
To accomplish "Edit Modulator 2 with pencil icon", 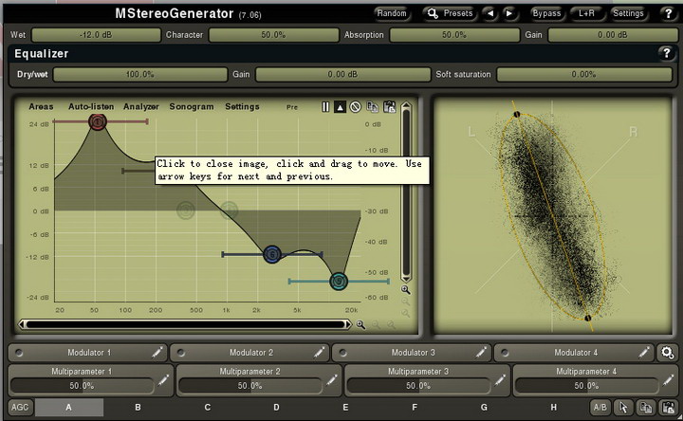I will (320, 352).
